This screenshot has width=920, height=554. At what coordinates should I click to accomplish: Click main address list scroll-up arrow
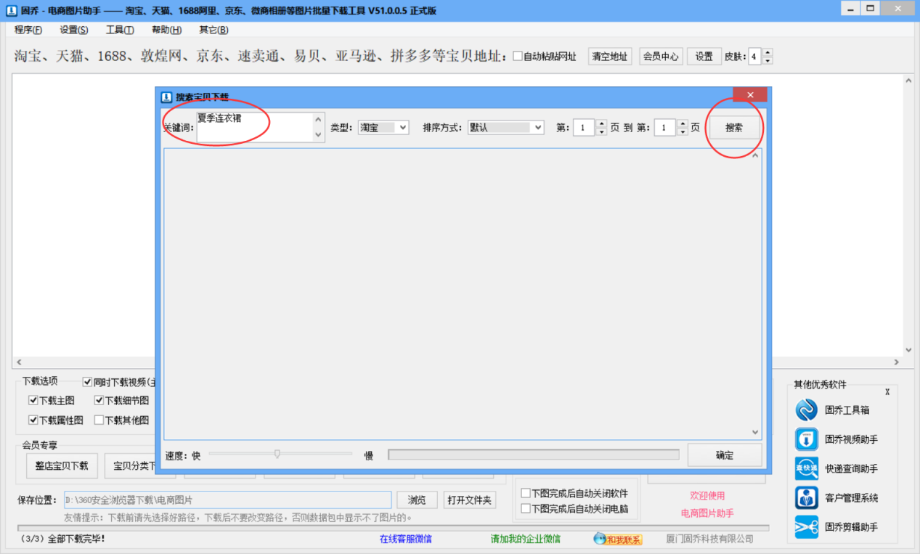908,81
